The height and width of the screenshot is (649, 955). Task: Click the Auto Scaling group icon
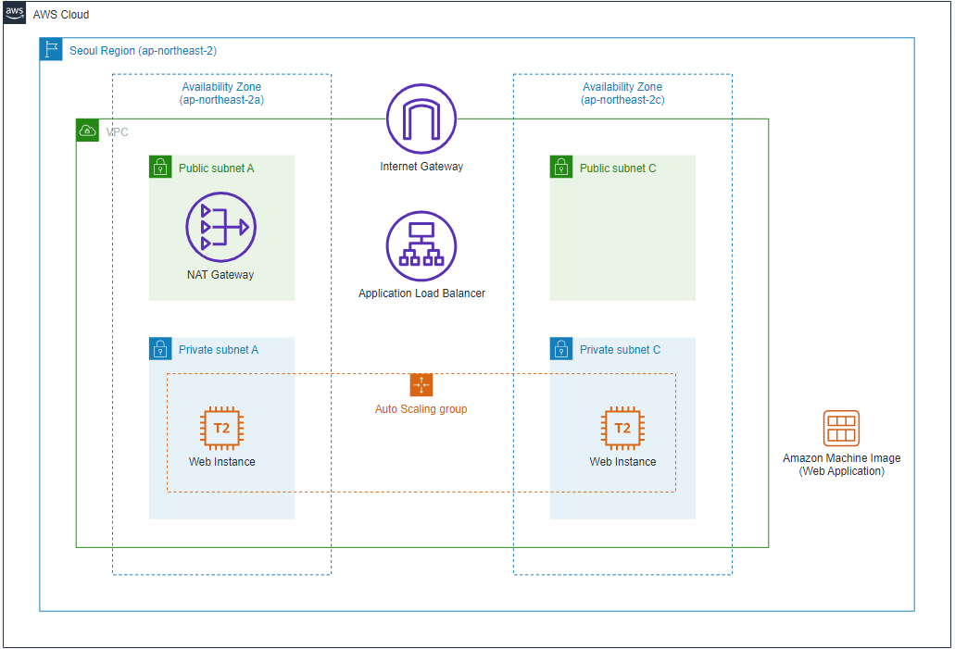click(x=421, y=385)
